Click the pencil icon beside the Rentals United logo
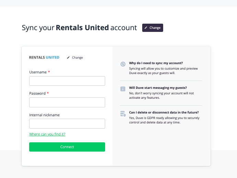The height and width of the screenshot is (178, 237). pos(68,58)
